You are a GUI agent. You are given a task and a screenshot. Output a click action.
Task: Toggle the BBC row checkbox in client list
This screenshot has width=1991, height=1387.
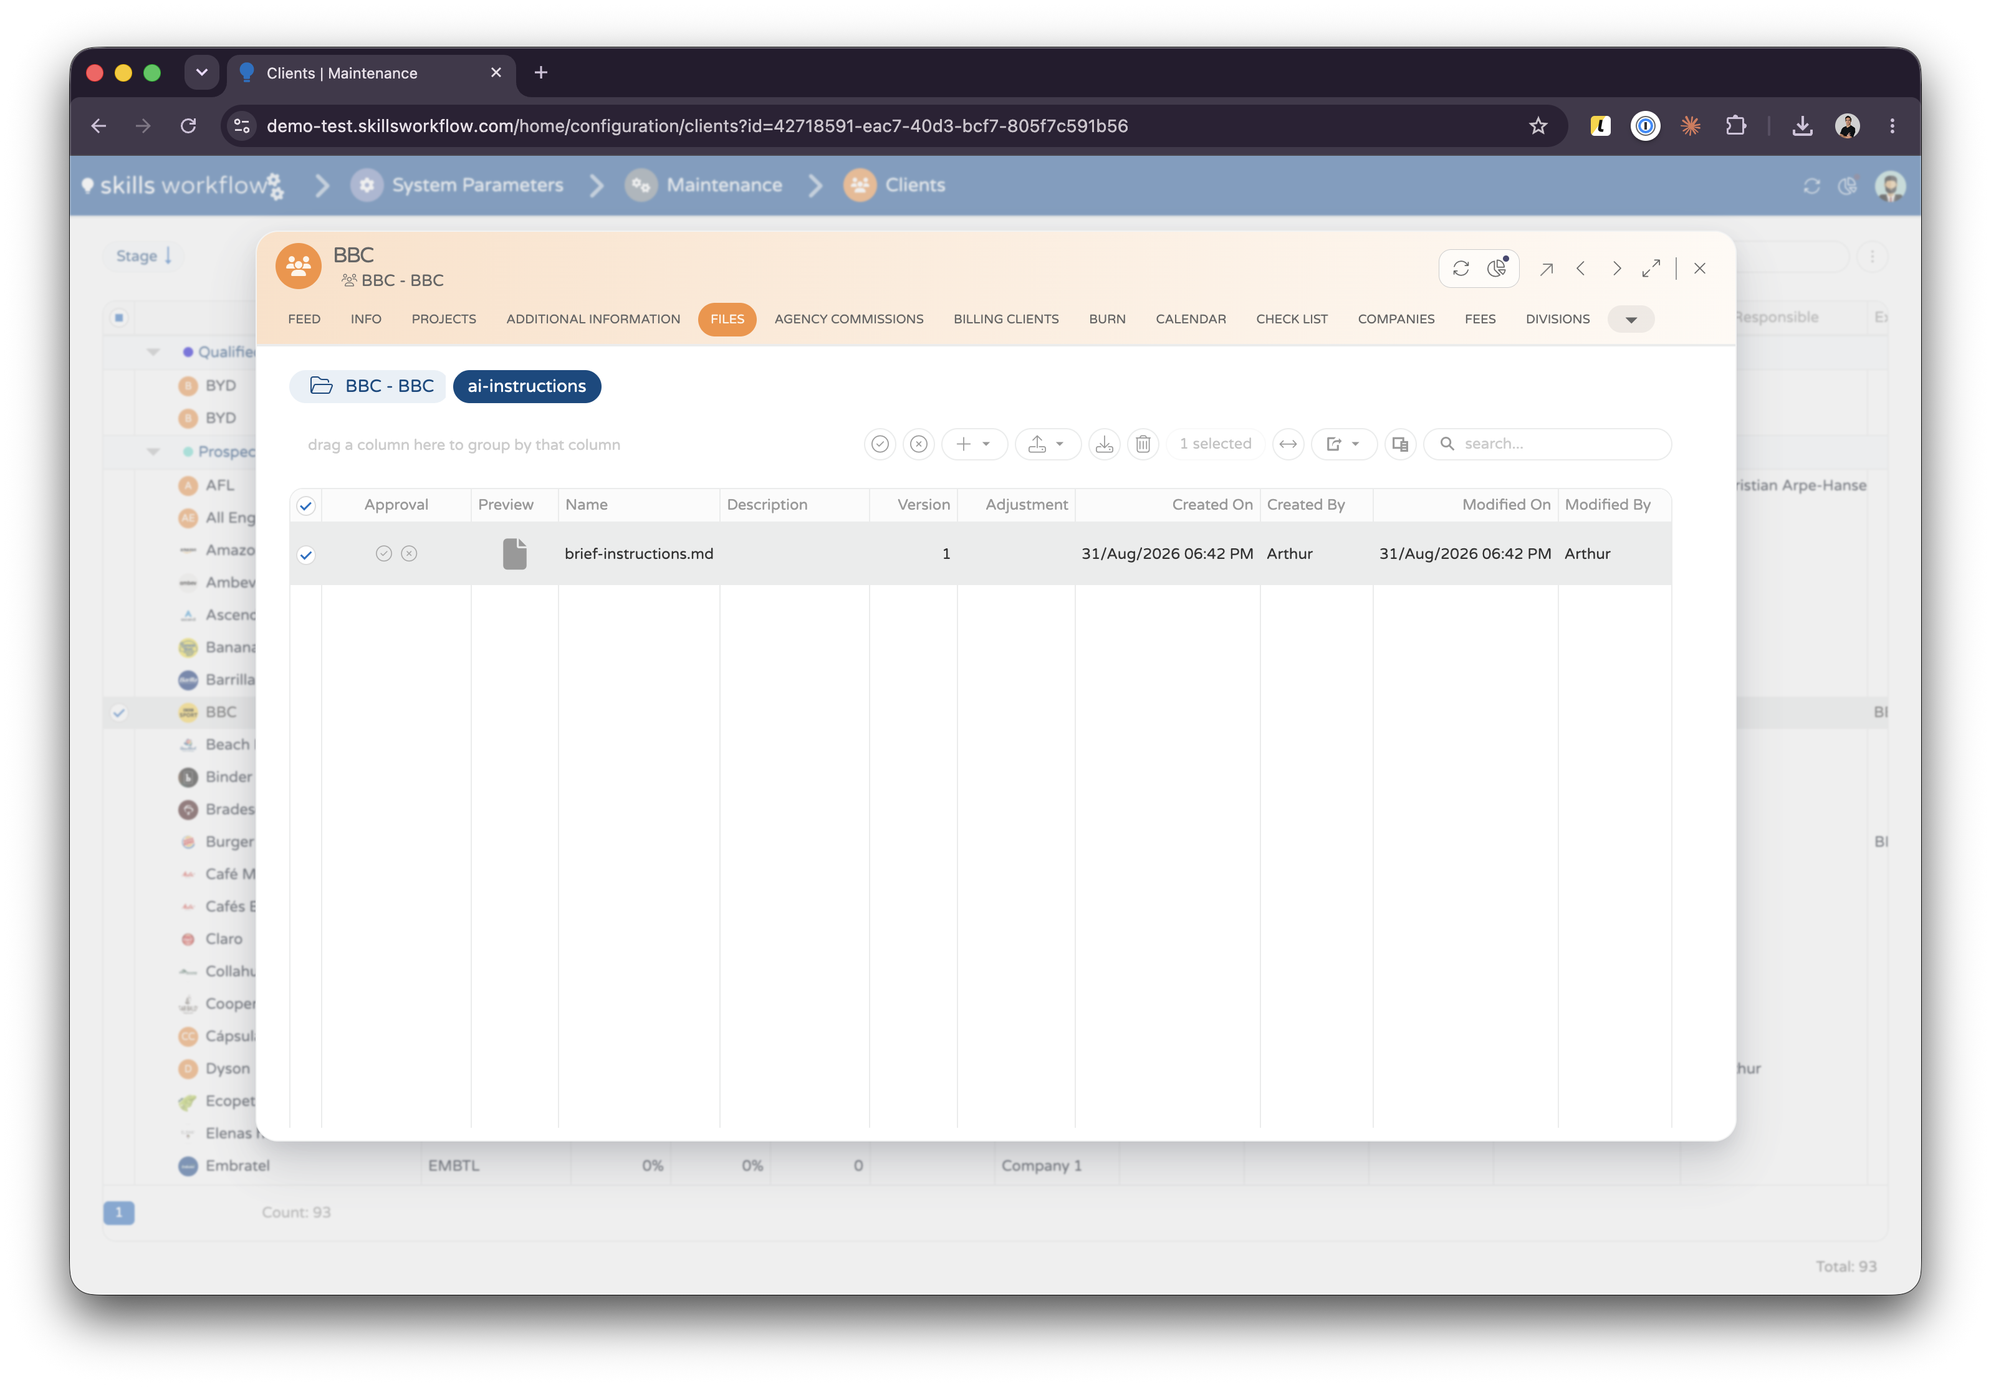tap(119, 713)
